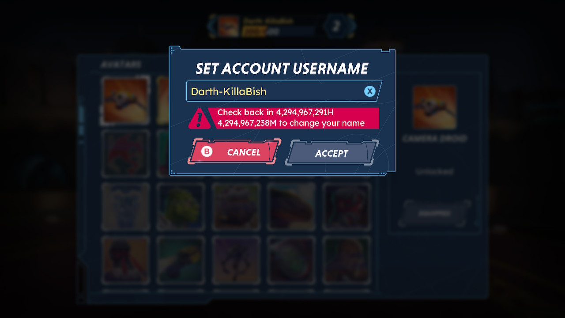The height and width of the screenshot is (318, 565).
Task: Accept the account username
Action: tap(331, 153)
